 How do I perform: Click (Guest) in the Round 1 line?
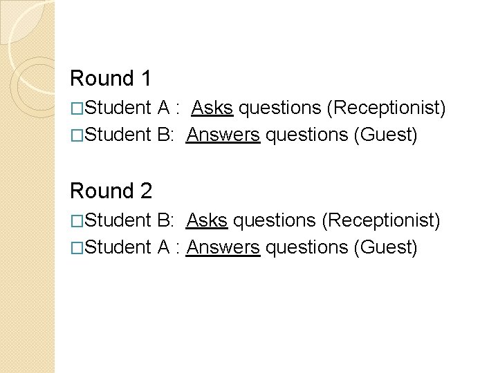click(385, 135)
